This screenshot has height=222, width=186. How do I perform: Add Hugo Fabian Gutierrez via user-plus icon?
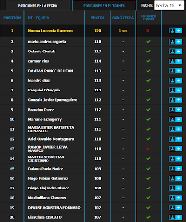(x=175, y=178)
